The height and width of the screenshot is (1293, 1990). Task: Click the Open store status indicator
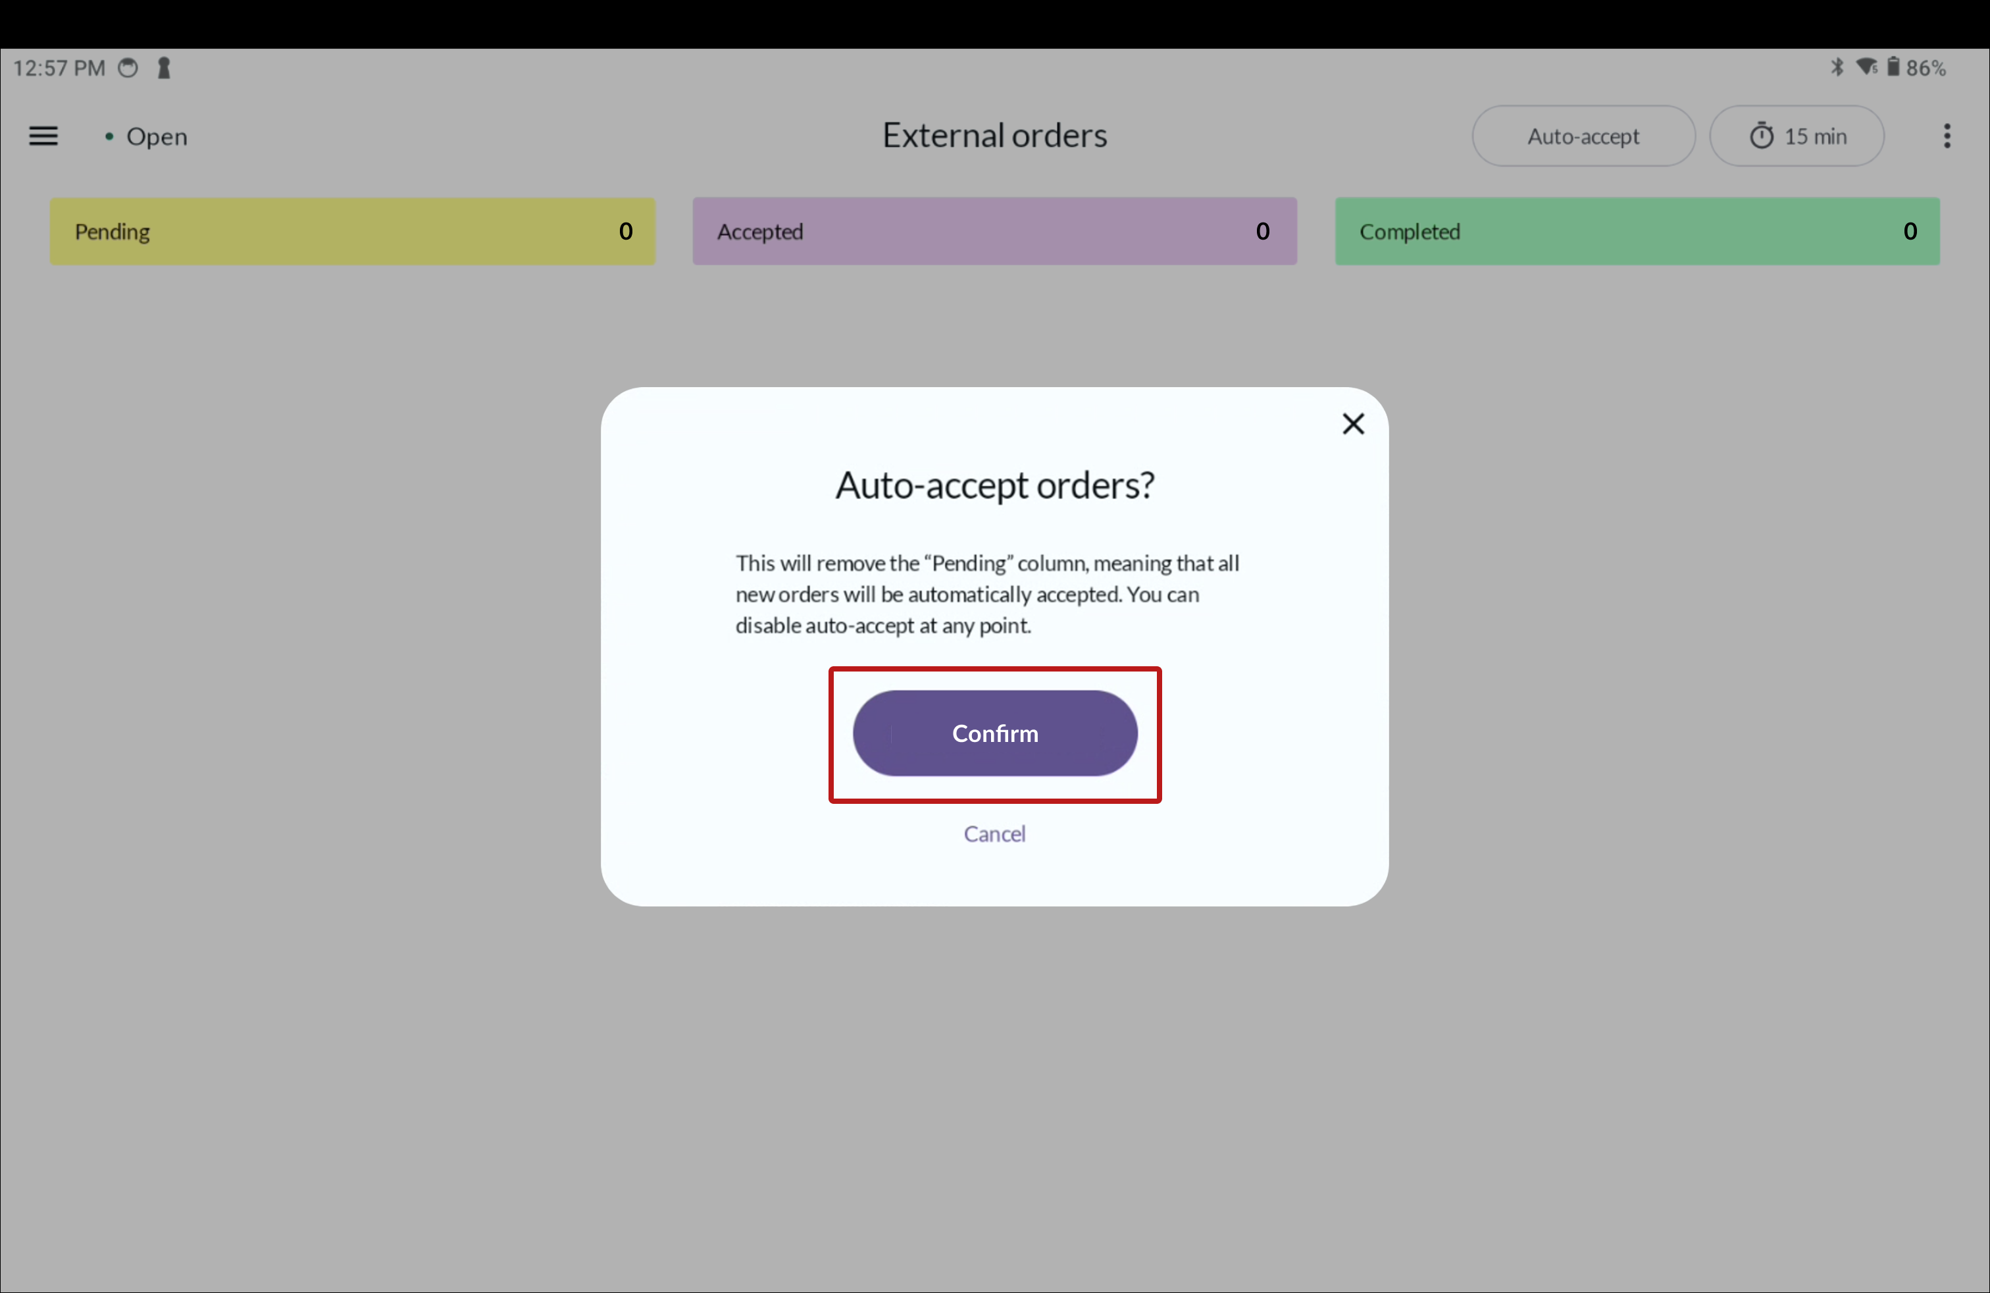tap(146, 136)
